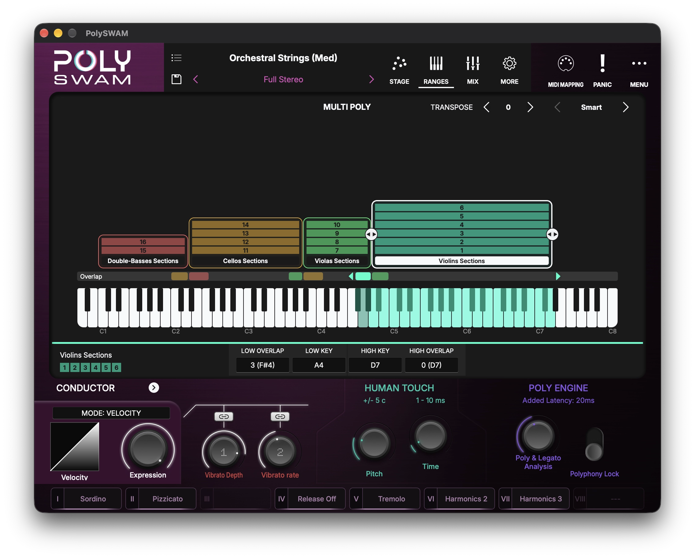Hit the Panic button

[x=602, y=72]
